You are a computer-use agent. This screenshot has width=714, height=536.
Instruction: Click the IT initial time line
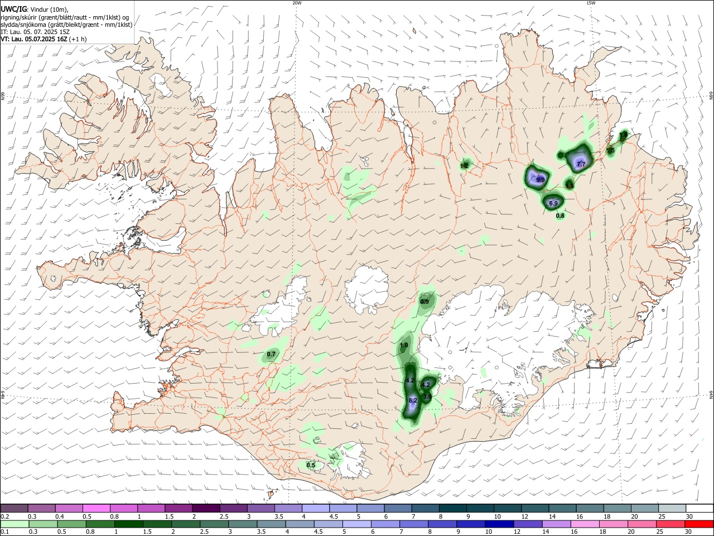[35, 32]
